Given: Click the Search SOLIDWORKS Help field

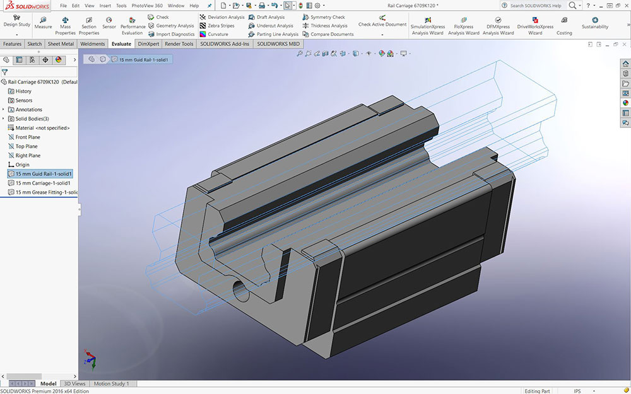Looking at the screenshot, I should click(x=534, y=5).
